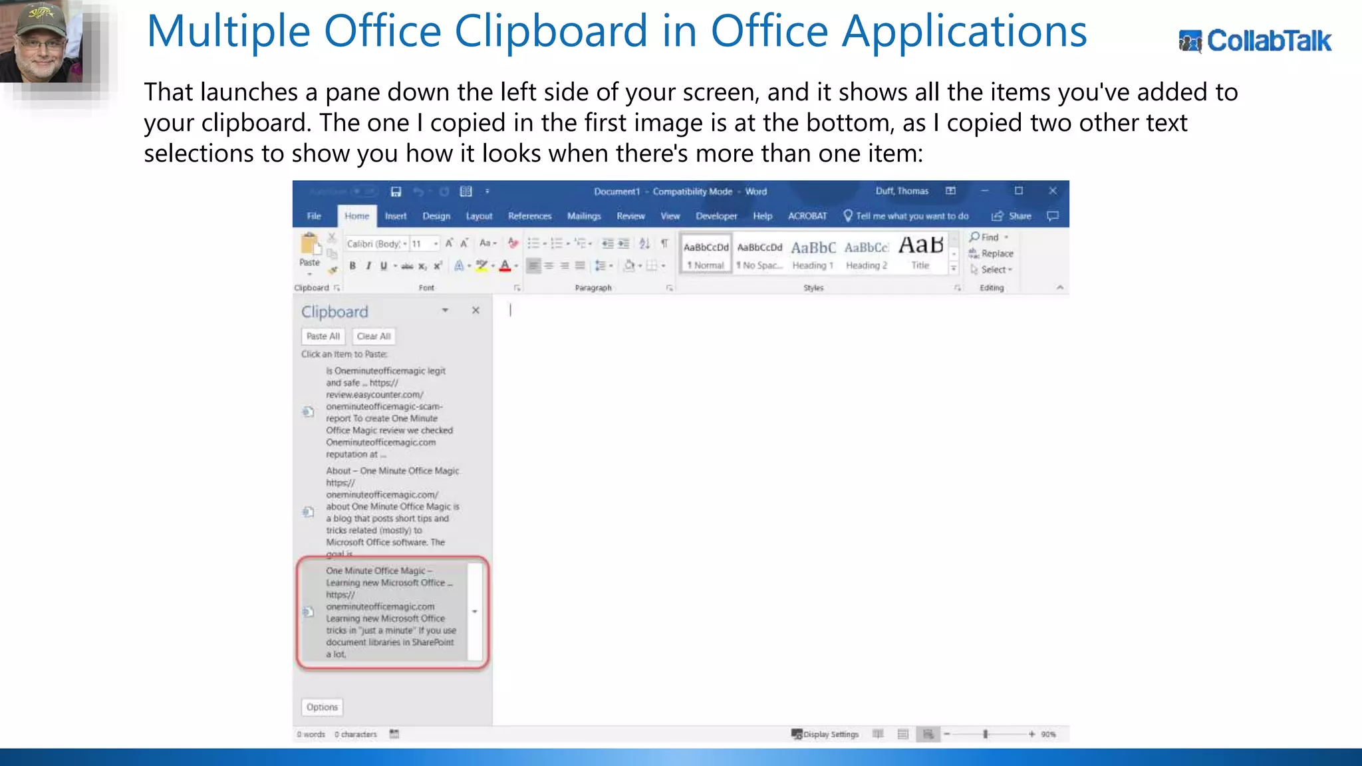Collapse the ribbon with the chevron
The image size is (1362, 766).
tap(1060, 287)
